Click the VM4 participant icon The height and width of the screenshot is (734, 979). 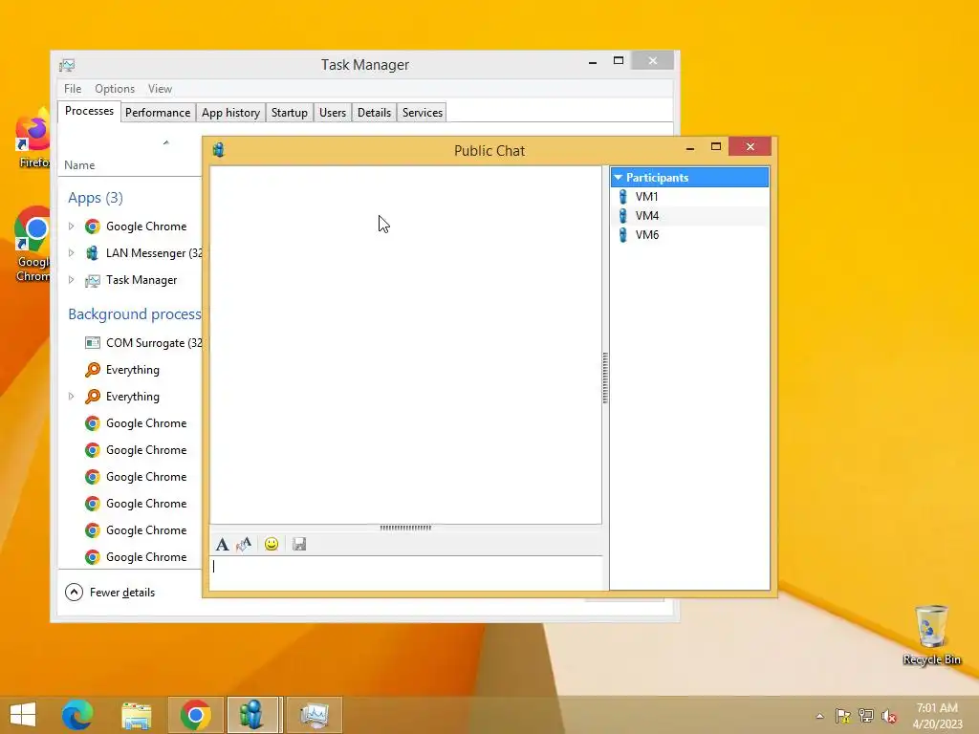(x=622, y=216)
